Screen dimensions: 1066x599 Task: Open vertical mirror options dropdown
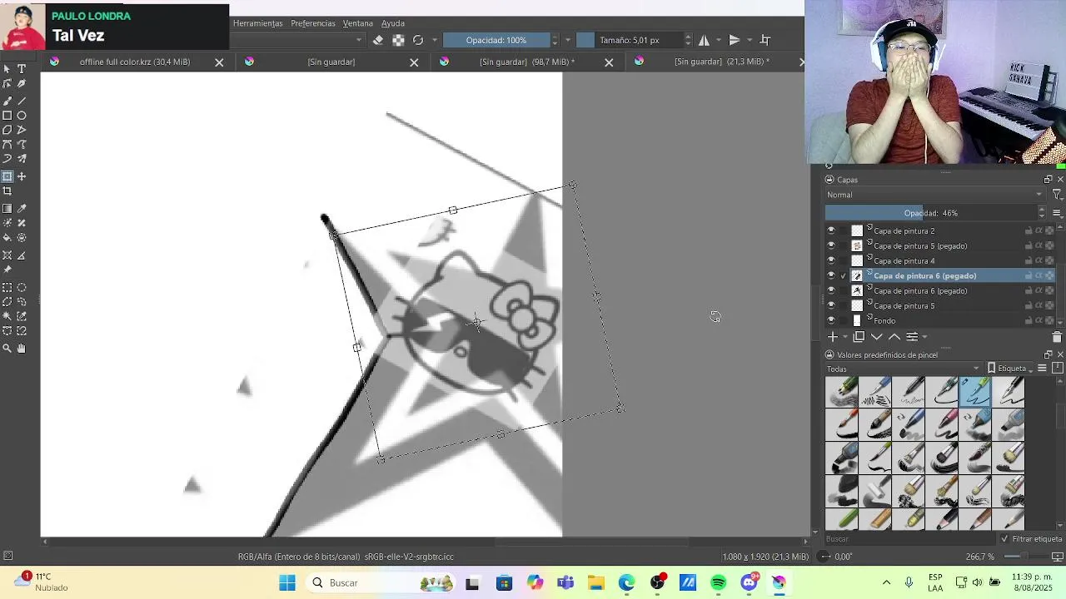click(750, 40)
